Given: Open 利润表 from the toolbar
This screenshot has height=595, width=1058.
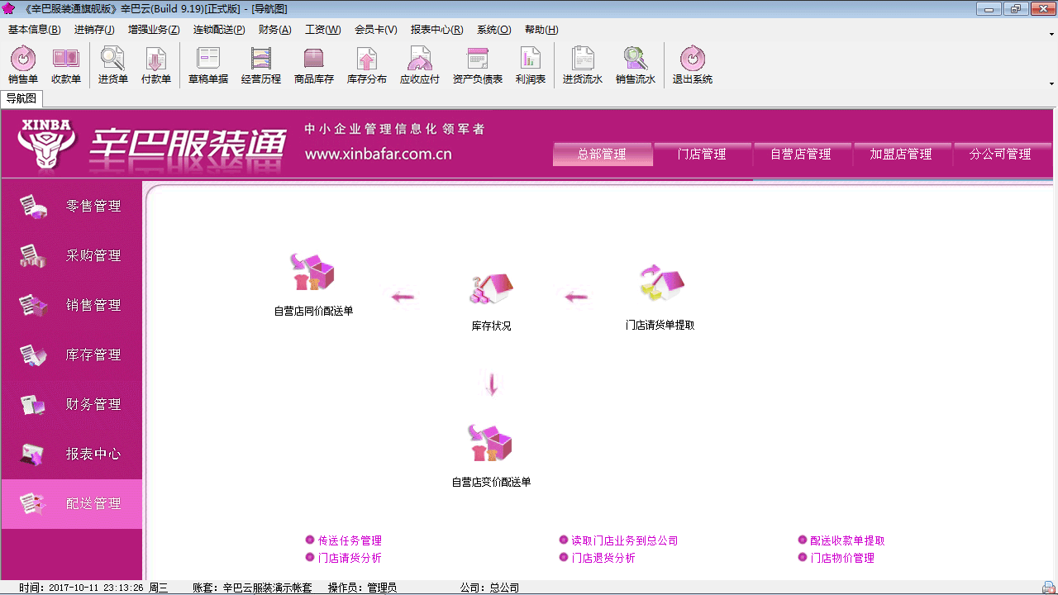Looking at the screenshot, I should point(531,65).
